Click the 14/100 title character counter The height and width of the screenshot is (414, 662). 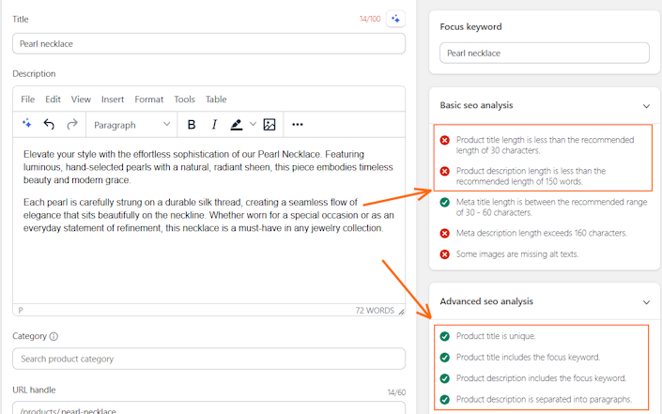pos(370,19)
